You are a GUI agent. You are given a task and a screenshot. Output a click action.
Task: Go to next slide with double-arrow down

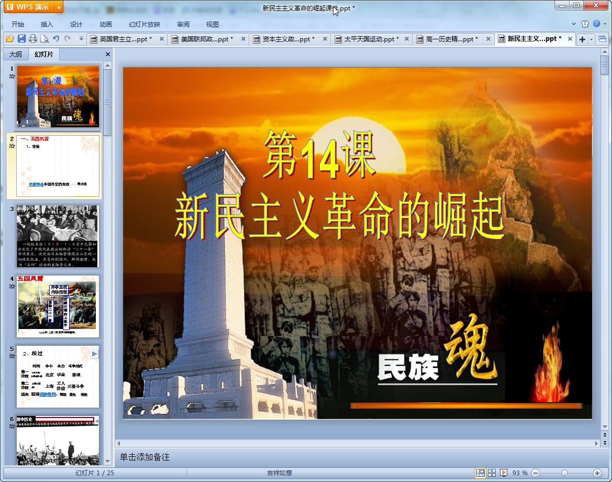click(x=605, y=443)
